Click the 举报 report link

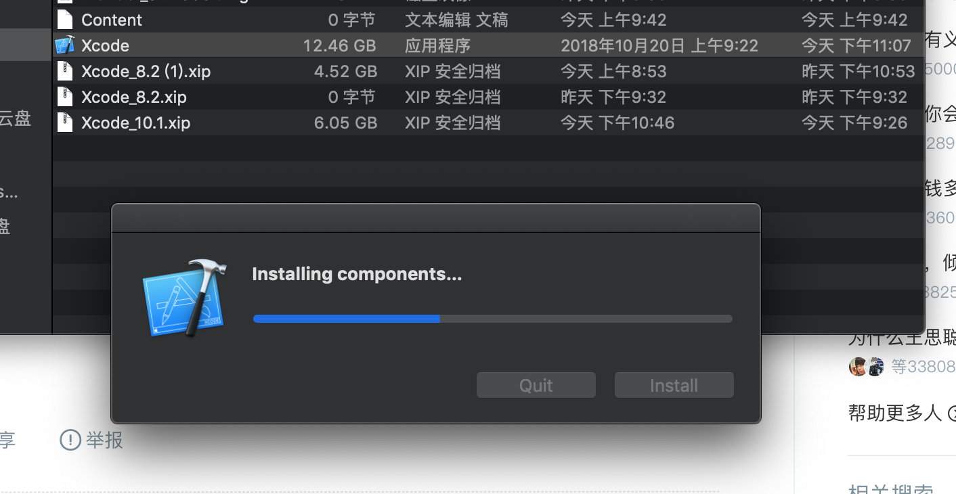click(x=104, y=440)
